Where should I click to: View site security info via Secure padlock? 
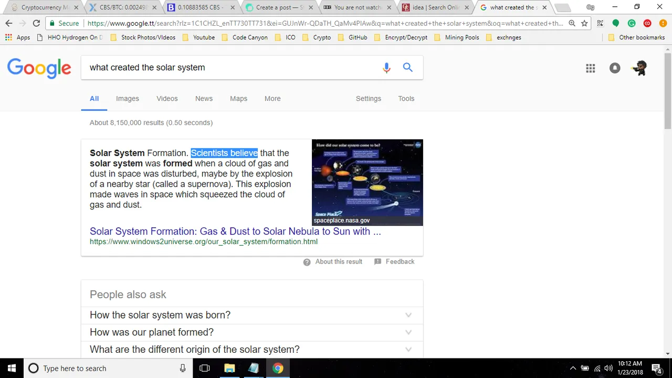click(64, 23)
